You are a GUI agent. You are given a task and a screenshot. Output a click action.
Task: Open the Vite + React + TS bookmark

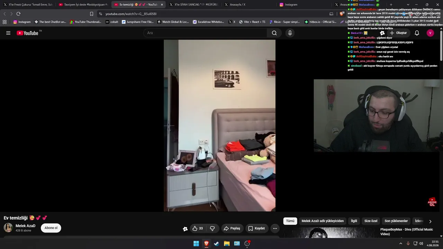point(252,22)
